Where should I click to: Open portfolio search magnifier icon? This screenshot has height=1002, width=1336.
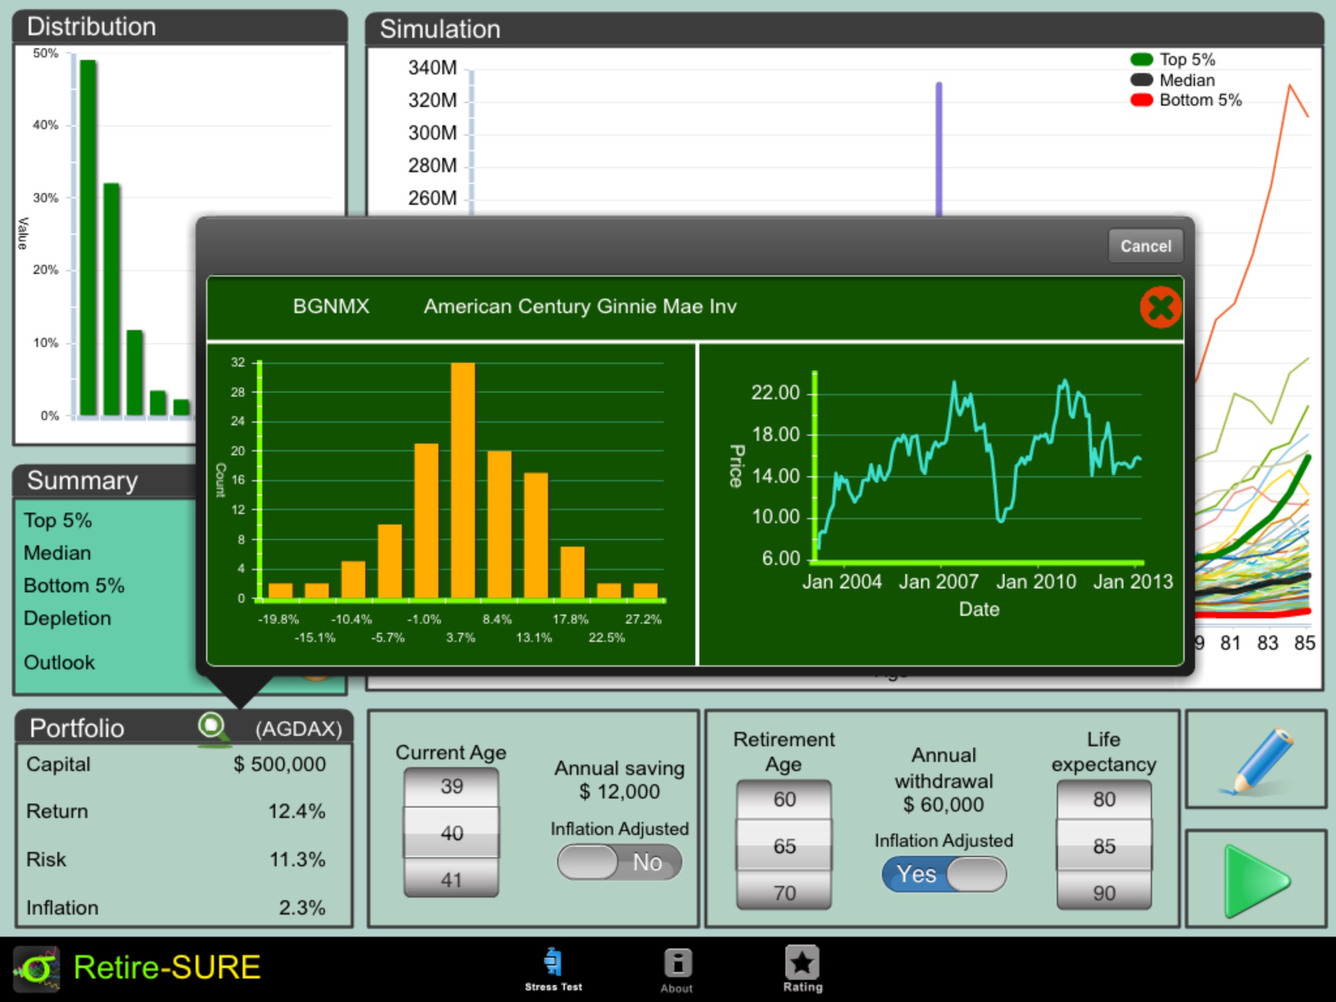tap(213, 728)
